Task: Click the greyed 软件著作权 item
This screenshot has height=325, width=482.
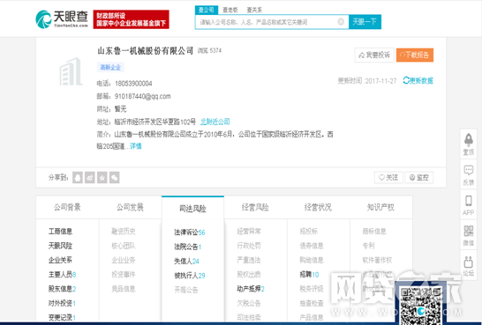Action: 377,260
